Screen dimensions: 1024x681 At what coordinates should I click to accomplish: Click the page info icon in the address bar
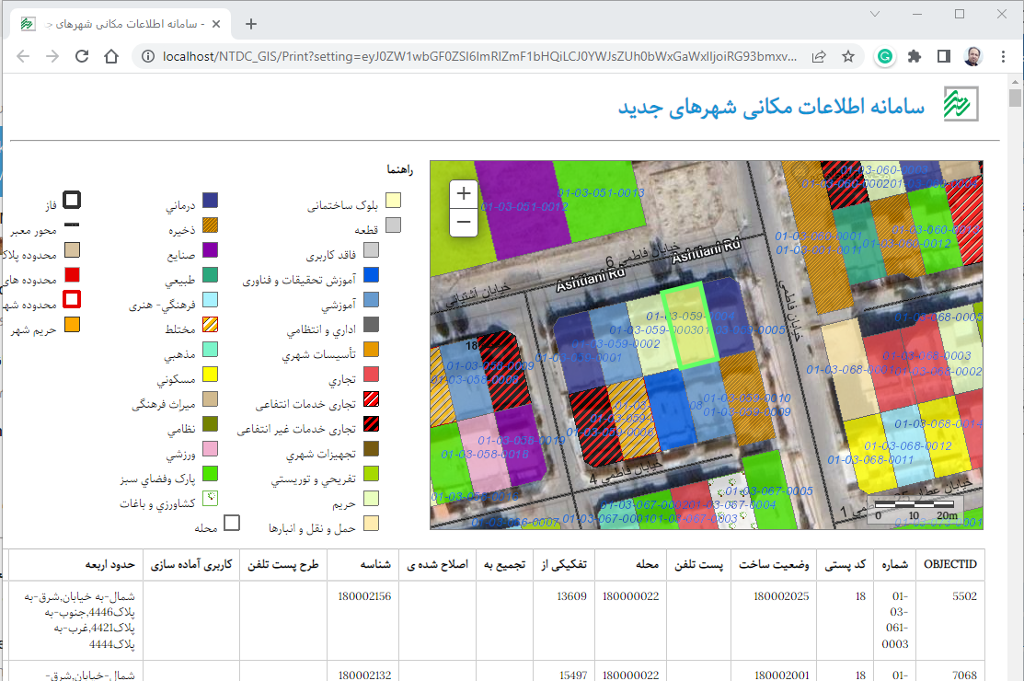point(148,55)
